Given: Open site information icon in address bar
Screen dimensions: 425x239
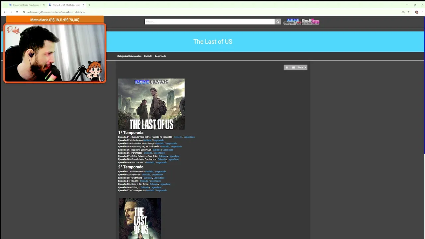Looking at the screenshot, I should click(24, 12).
